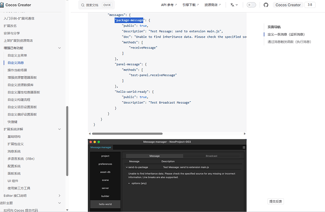
Task: Open 面板系统 page
Action: tap(14, 173)
